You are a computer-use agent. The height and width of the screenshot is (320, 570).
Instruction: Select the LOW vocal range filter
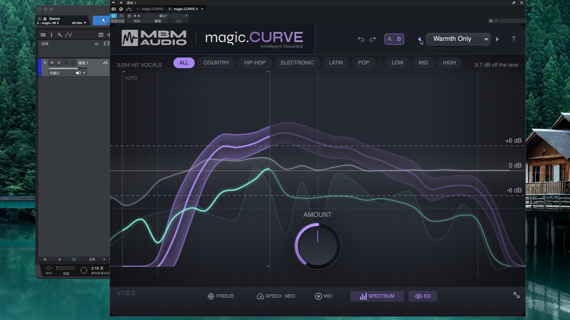click(x=398, y=63)
